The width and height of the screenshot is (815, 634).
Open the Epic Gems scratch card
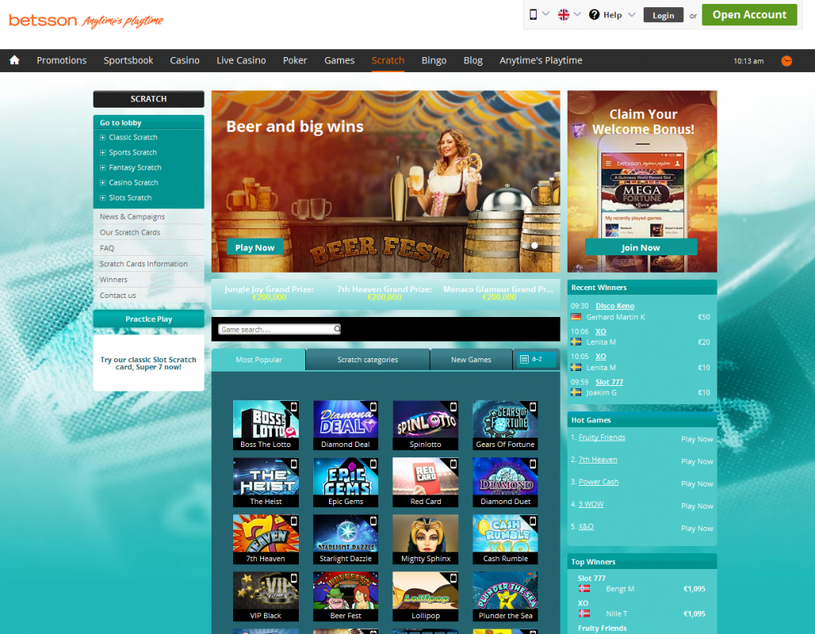click(346, 483)
